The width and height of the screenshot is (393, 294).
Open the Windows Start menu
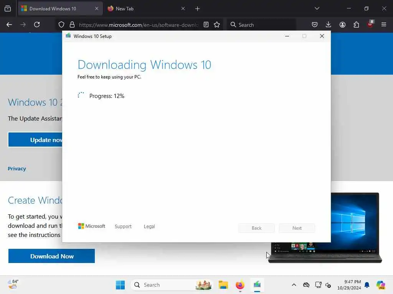[120, 285]
